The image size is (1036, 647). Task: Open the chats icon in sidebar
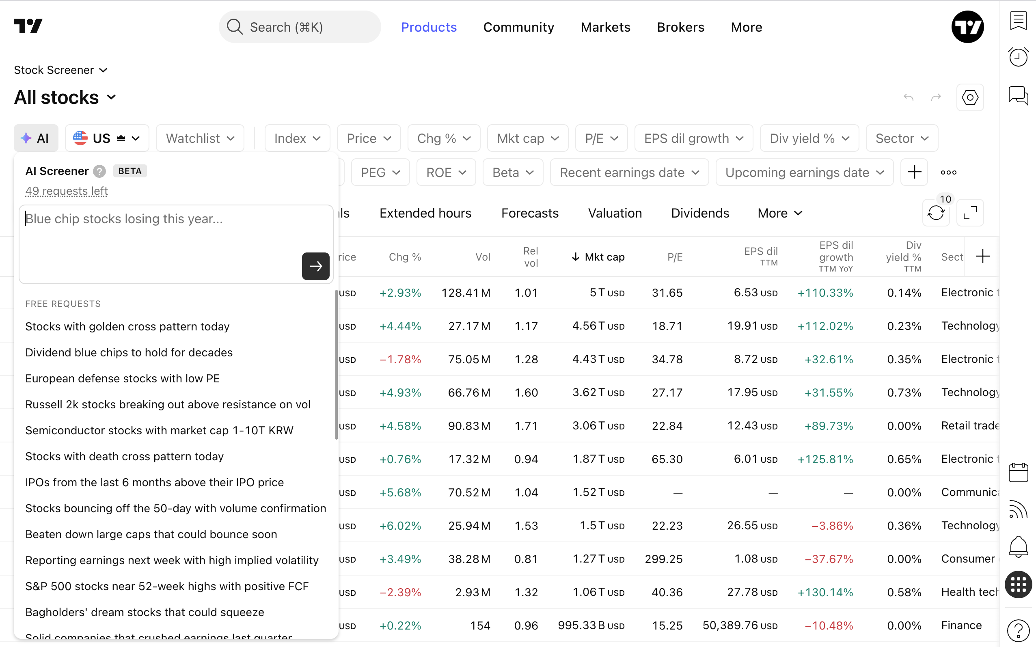click(x=1018, y=95)
